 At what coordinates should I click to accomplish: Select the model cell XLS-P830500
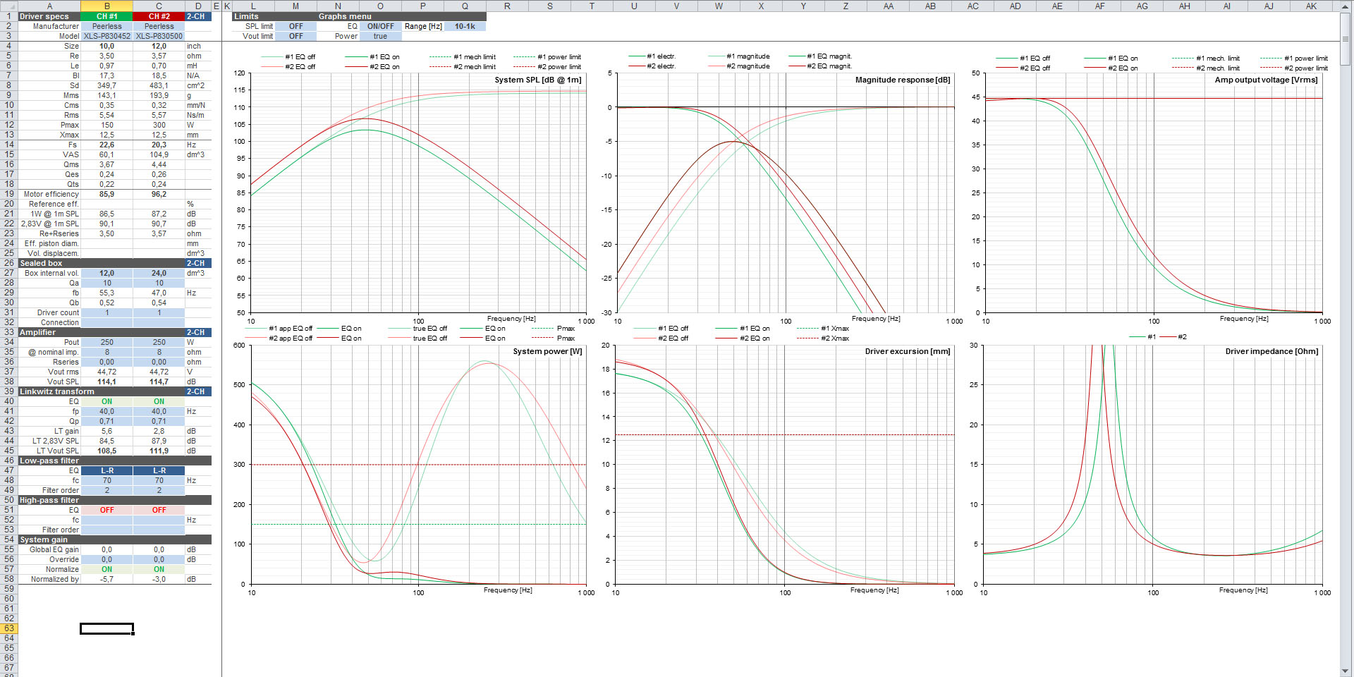(159, 36)
